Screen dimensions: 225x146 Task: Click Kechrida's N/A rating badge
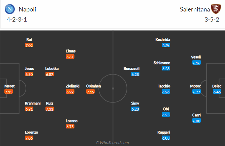pyautogui.click(x=166, y=45)
